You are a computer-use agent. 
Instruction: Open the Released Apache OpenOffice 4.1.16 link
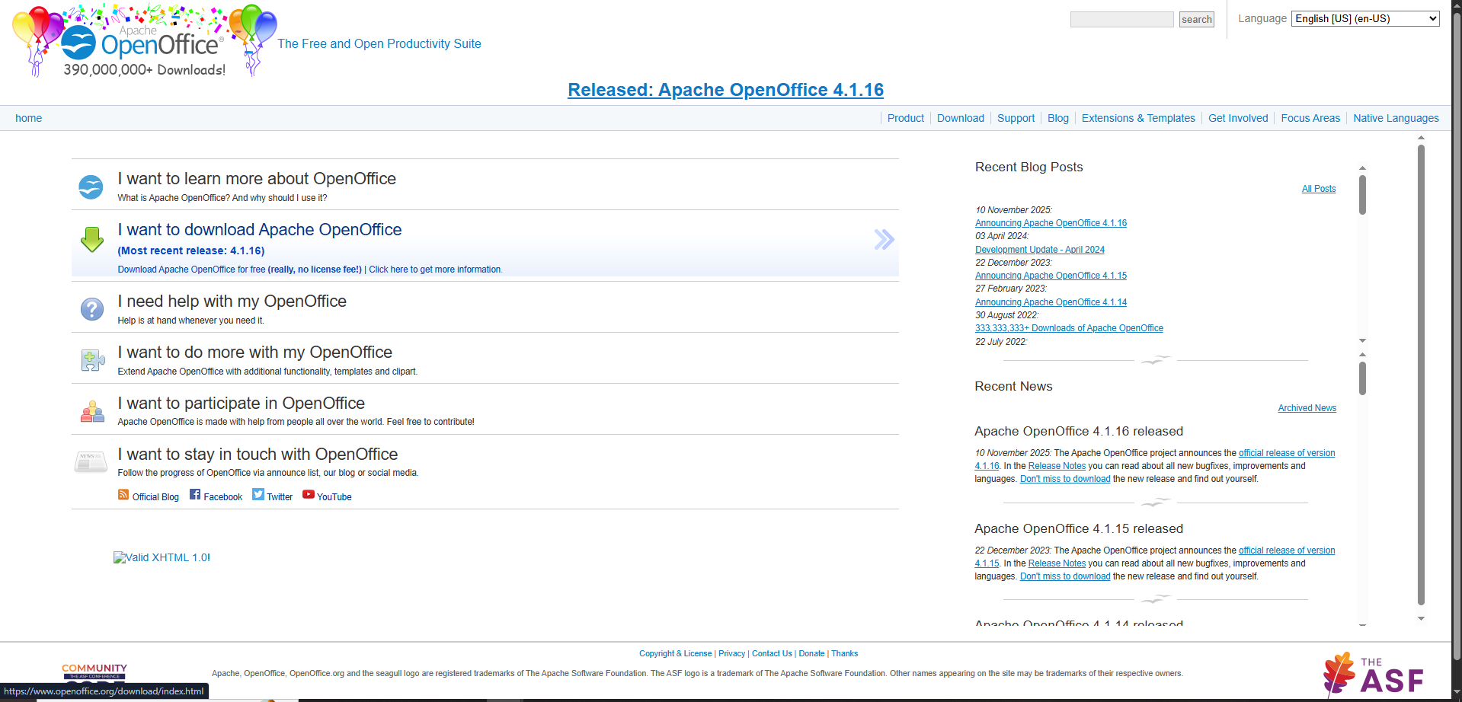725,90
